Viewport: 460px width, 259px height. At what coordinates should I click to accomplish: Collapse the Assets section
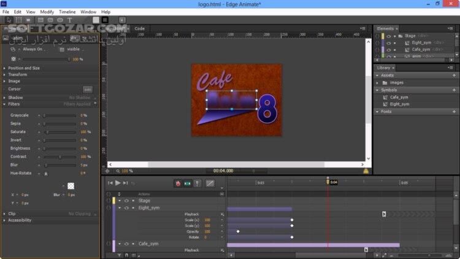(377, 75)
